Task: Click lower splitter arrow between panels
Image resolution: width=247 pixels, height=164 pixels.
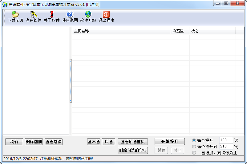Action: click(x=71, y=100)
